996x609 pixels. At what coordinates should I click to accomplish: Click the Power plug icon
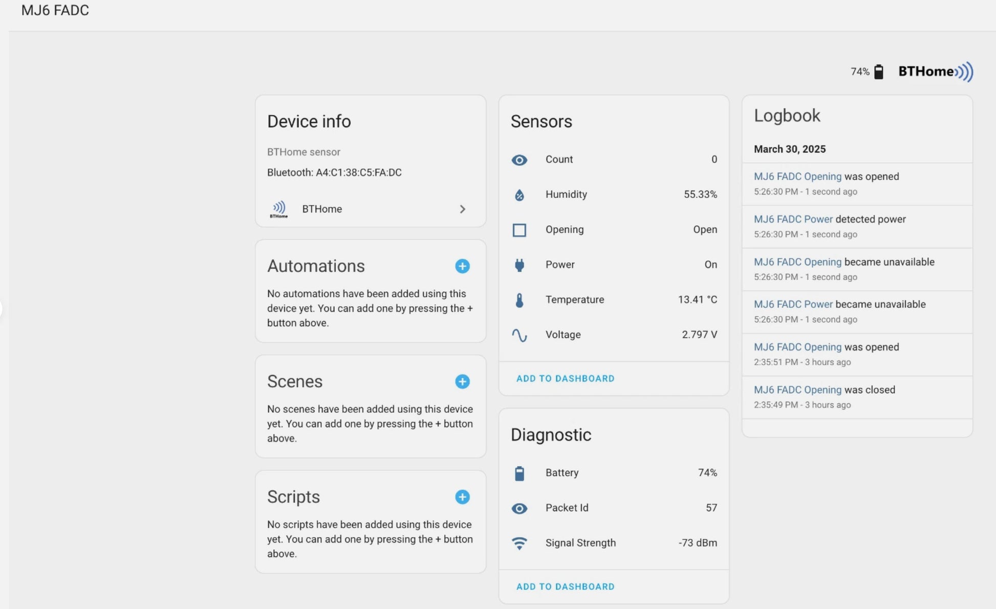519,265
